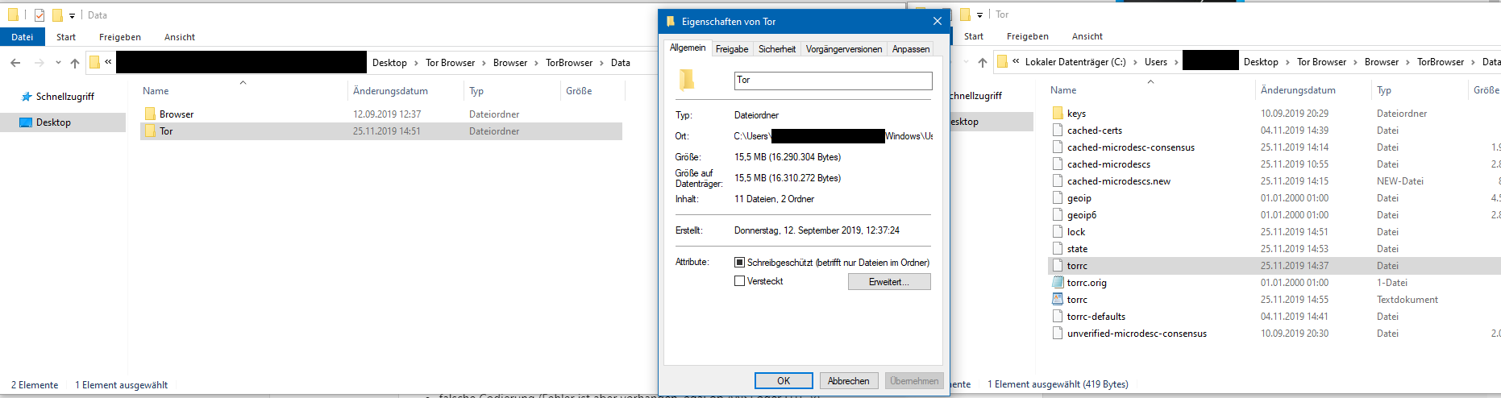Screen dimensions: 1501x398
Task: Open Ansicht tab in left Explorer window
Action: 180,37
